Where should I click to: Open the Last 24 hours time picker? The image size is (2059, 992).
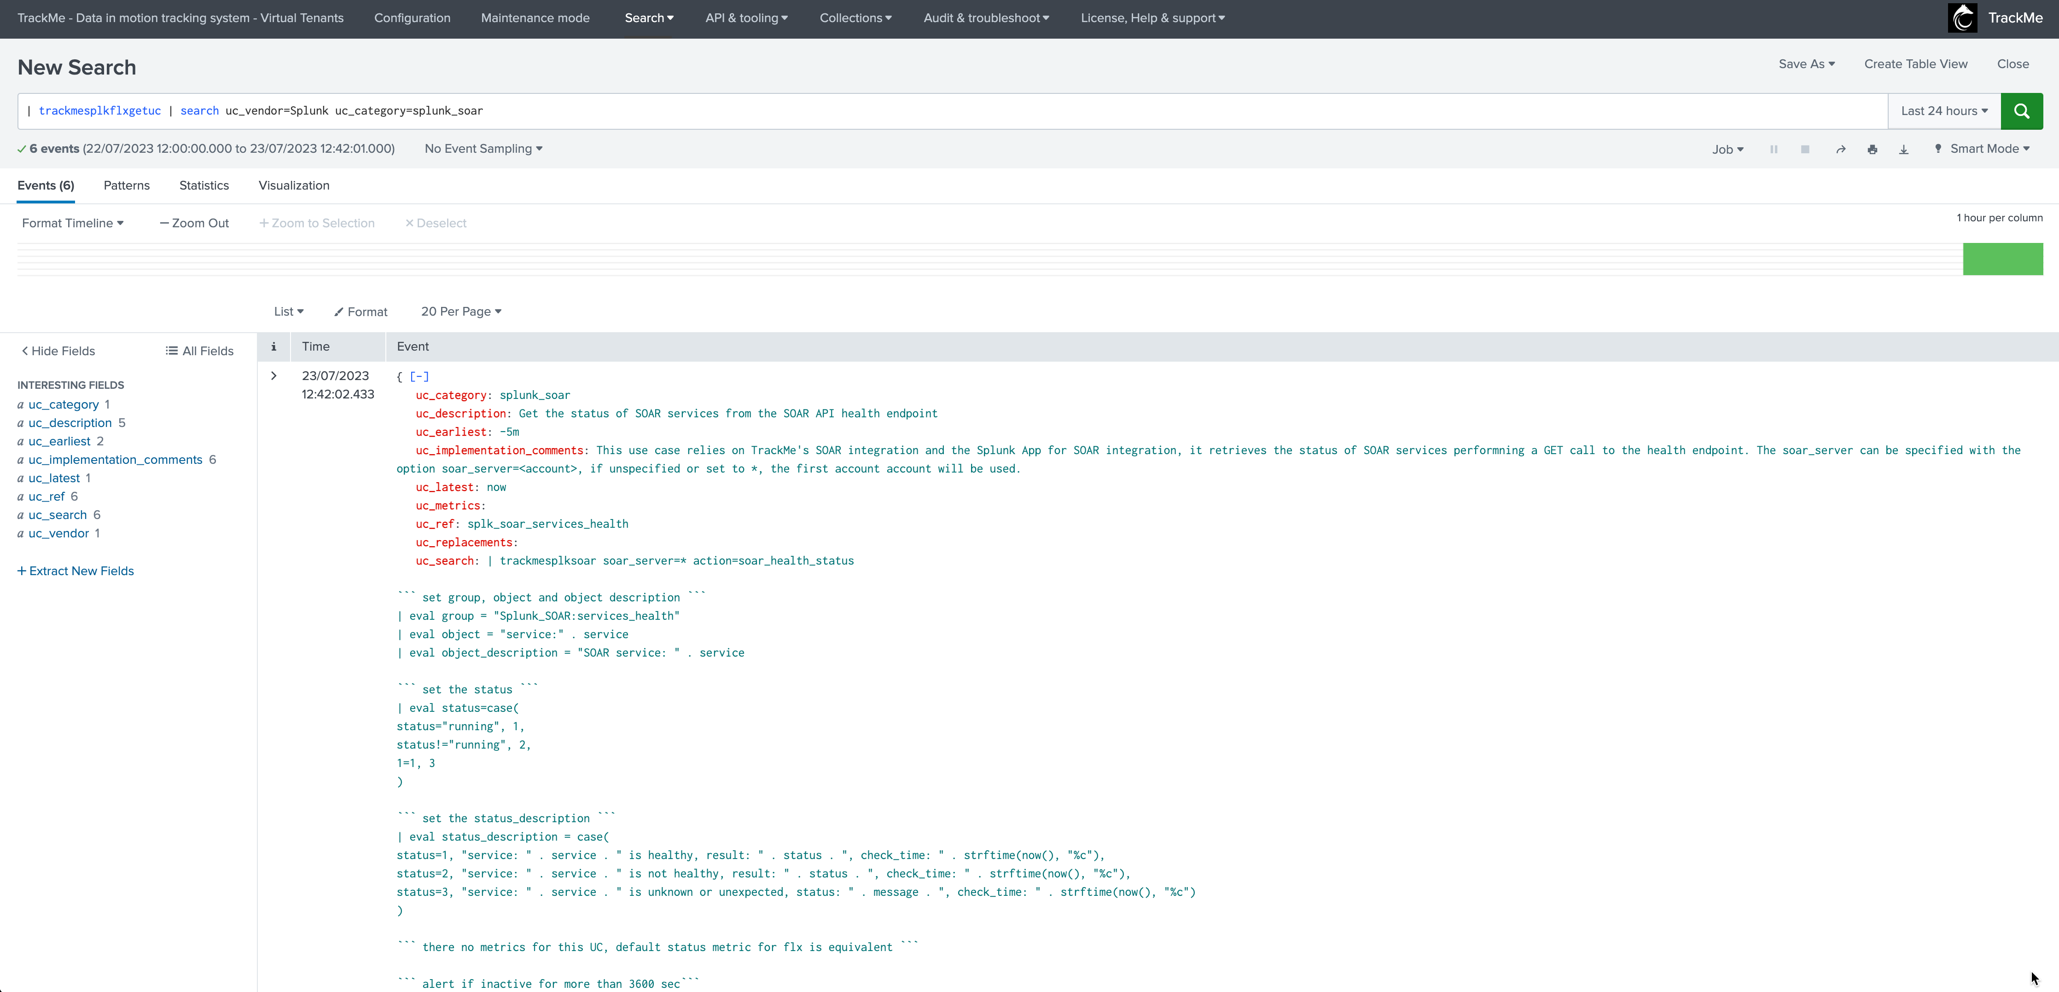click(x=1943, y=111)
